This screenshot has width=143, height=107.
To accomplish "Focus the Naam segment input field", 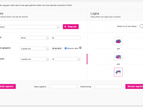I will (63, 87).
